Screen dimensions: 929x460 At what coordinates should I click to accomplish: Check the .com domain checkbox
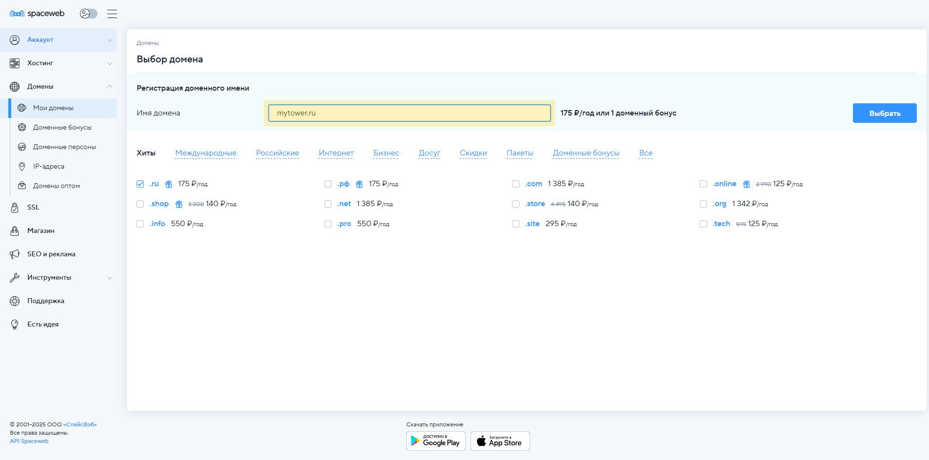click(x=515, y=184)
